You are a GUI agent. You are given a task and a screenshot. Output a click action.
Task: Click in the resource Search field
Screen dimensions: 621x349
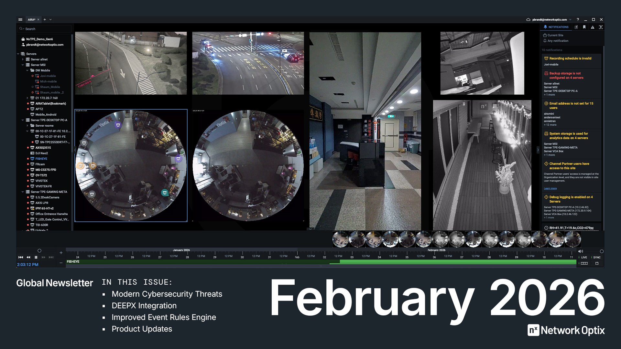click(x=44, y=29)
